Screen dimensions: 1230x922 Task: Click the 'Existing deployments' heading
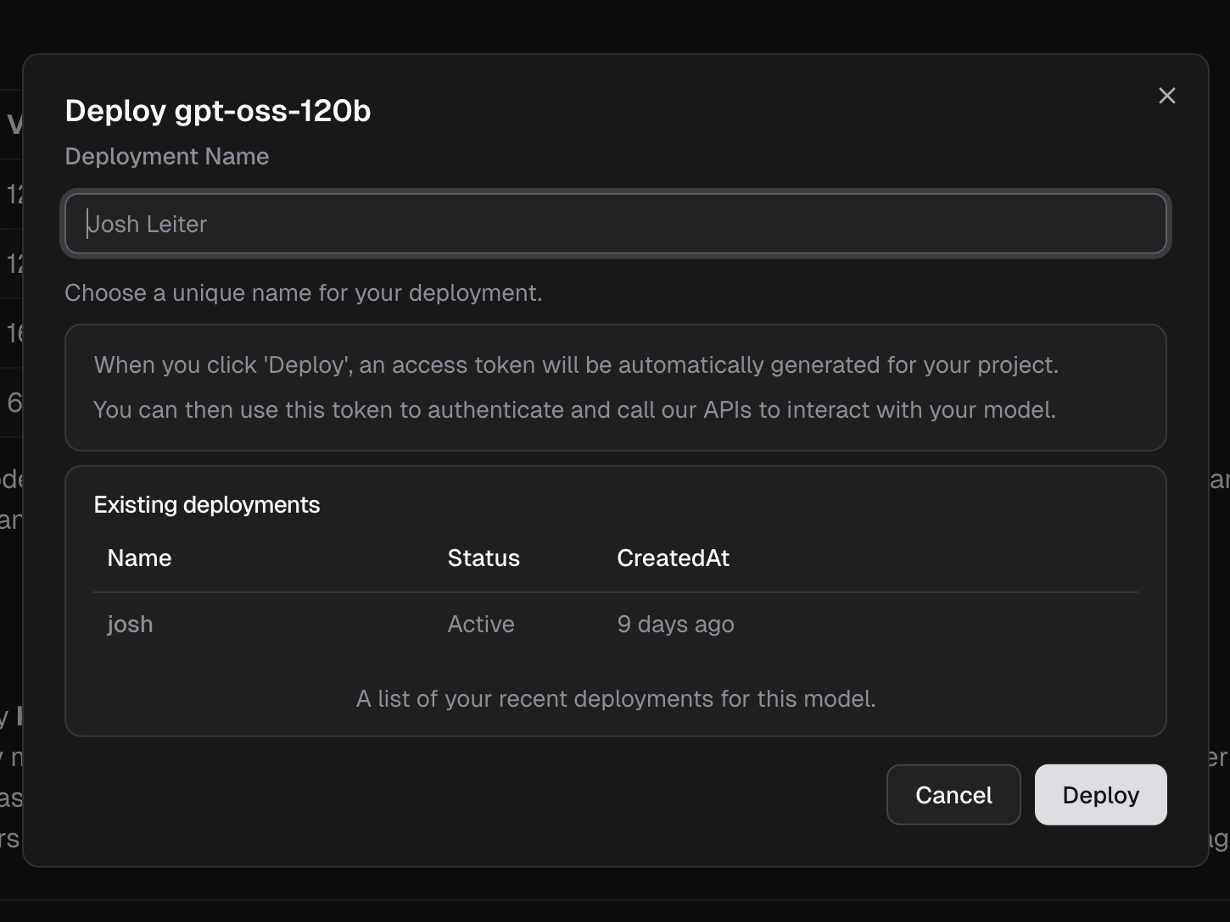[x=206, y=505]
